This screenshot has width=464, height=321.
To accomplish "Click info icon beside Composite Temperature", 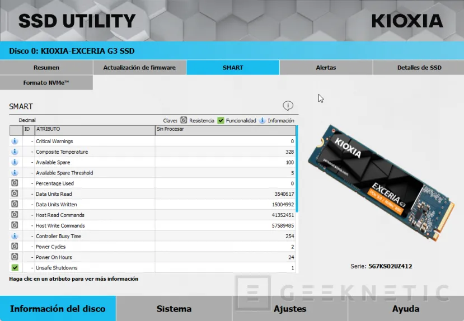I will 15,152.
